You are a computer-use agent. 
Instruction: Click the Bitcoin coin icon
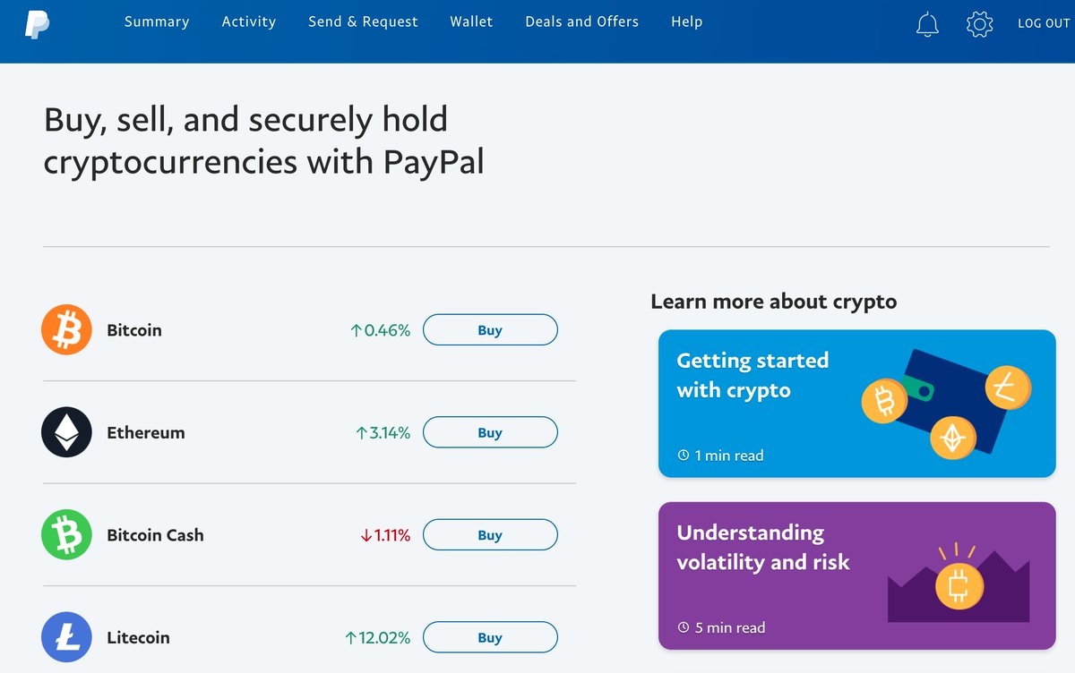click(66, 330)
